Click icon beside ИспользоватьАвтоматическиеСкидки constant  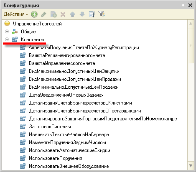point(23,150)
